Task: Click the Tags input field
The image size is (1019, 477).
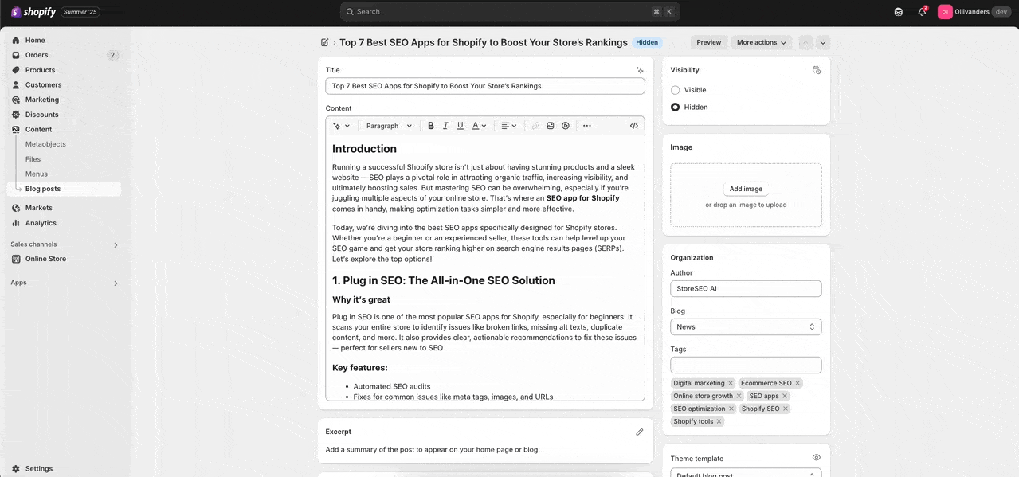Action: pos(746,365)
